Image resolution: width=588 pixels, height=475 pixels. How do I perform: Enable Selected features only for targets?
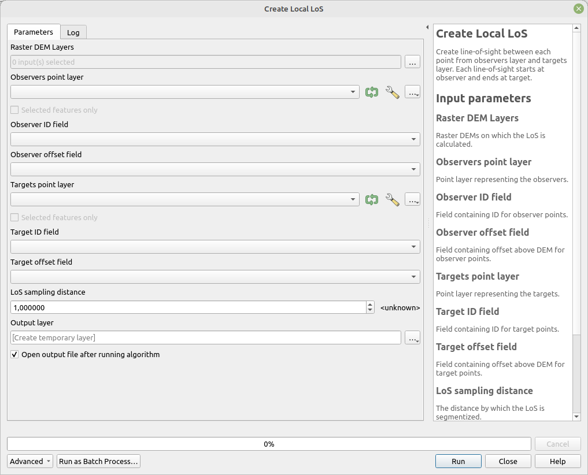(14, 217)
